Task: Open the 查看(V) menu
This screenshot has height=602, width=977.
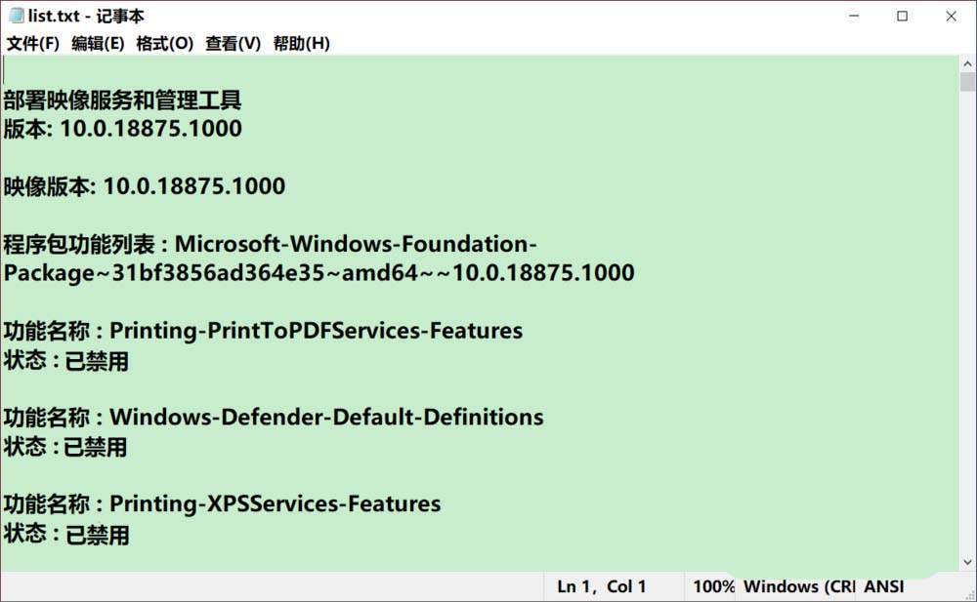Action: [234, 44]
